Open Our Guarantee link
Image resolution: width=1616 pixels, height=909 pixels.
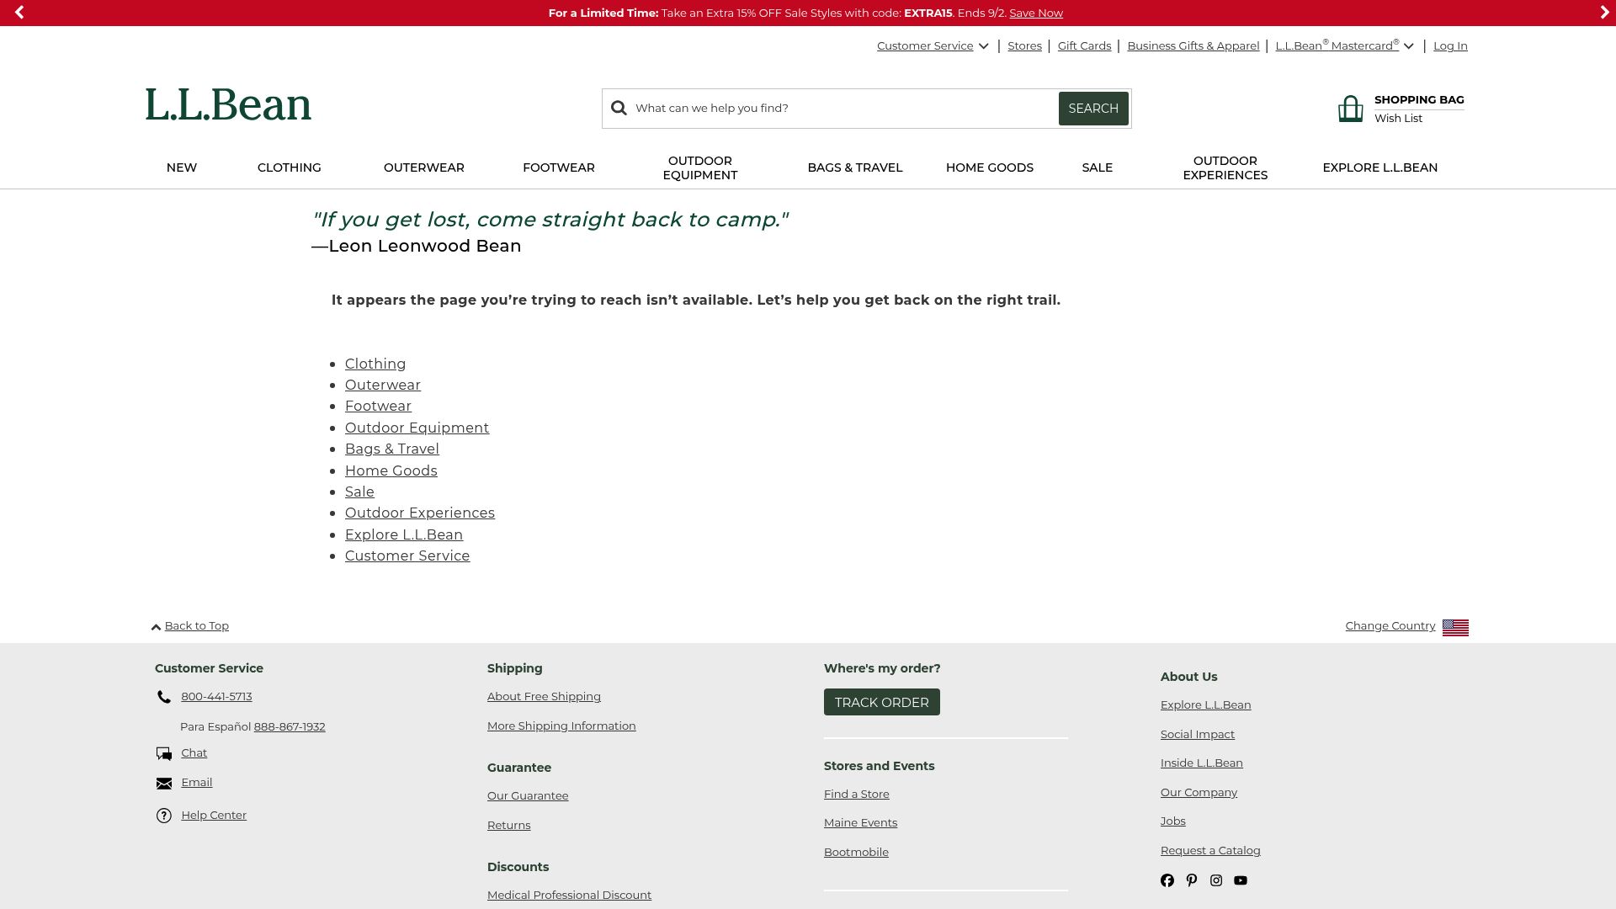[x=528, y=796]
